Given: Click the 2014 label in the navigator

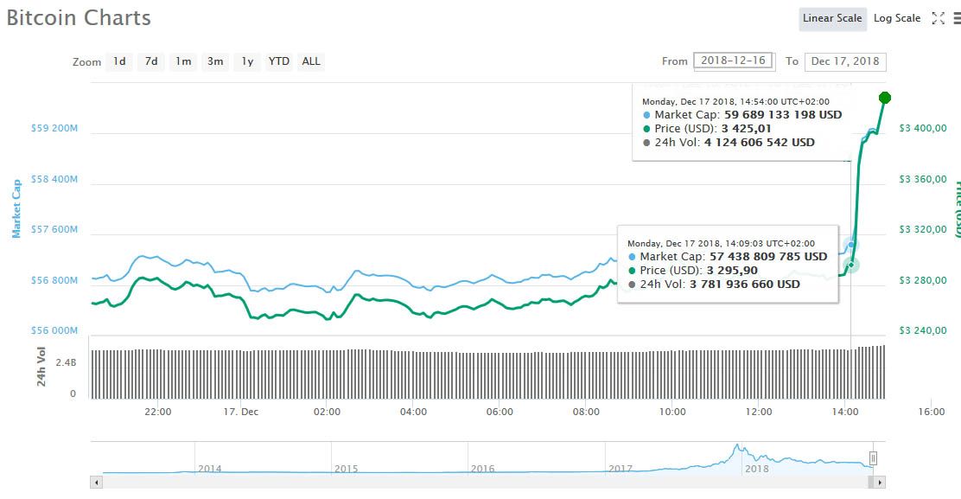Looking at the screenshot, I should tap(210, 469).
